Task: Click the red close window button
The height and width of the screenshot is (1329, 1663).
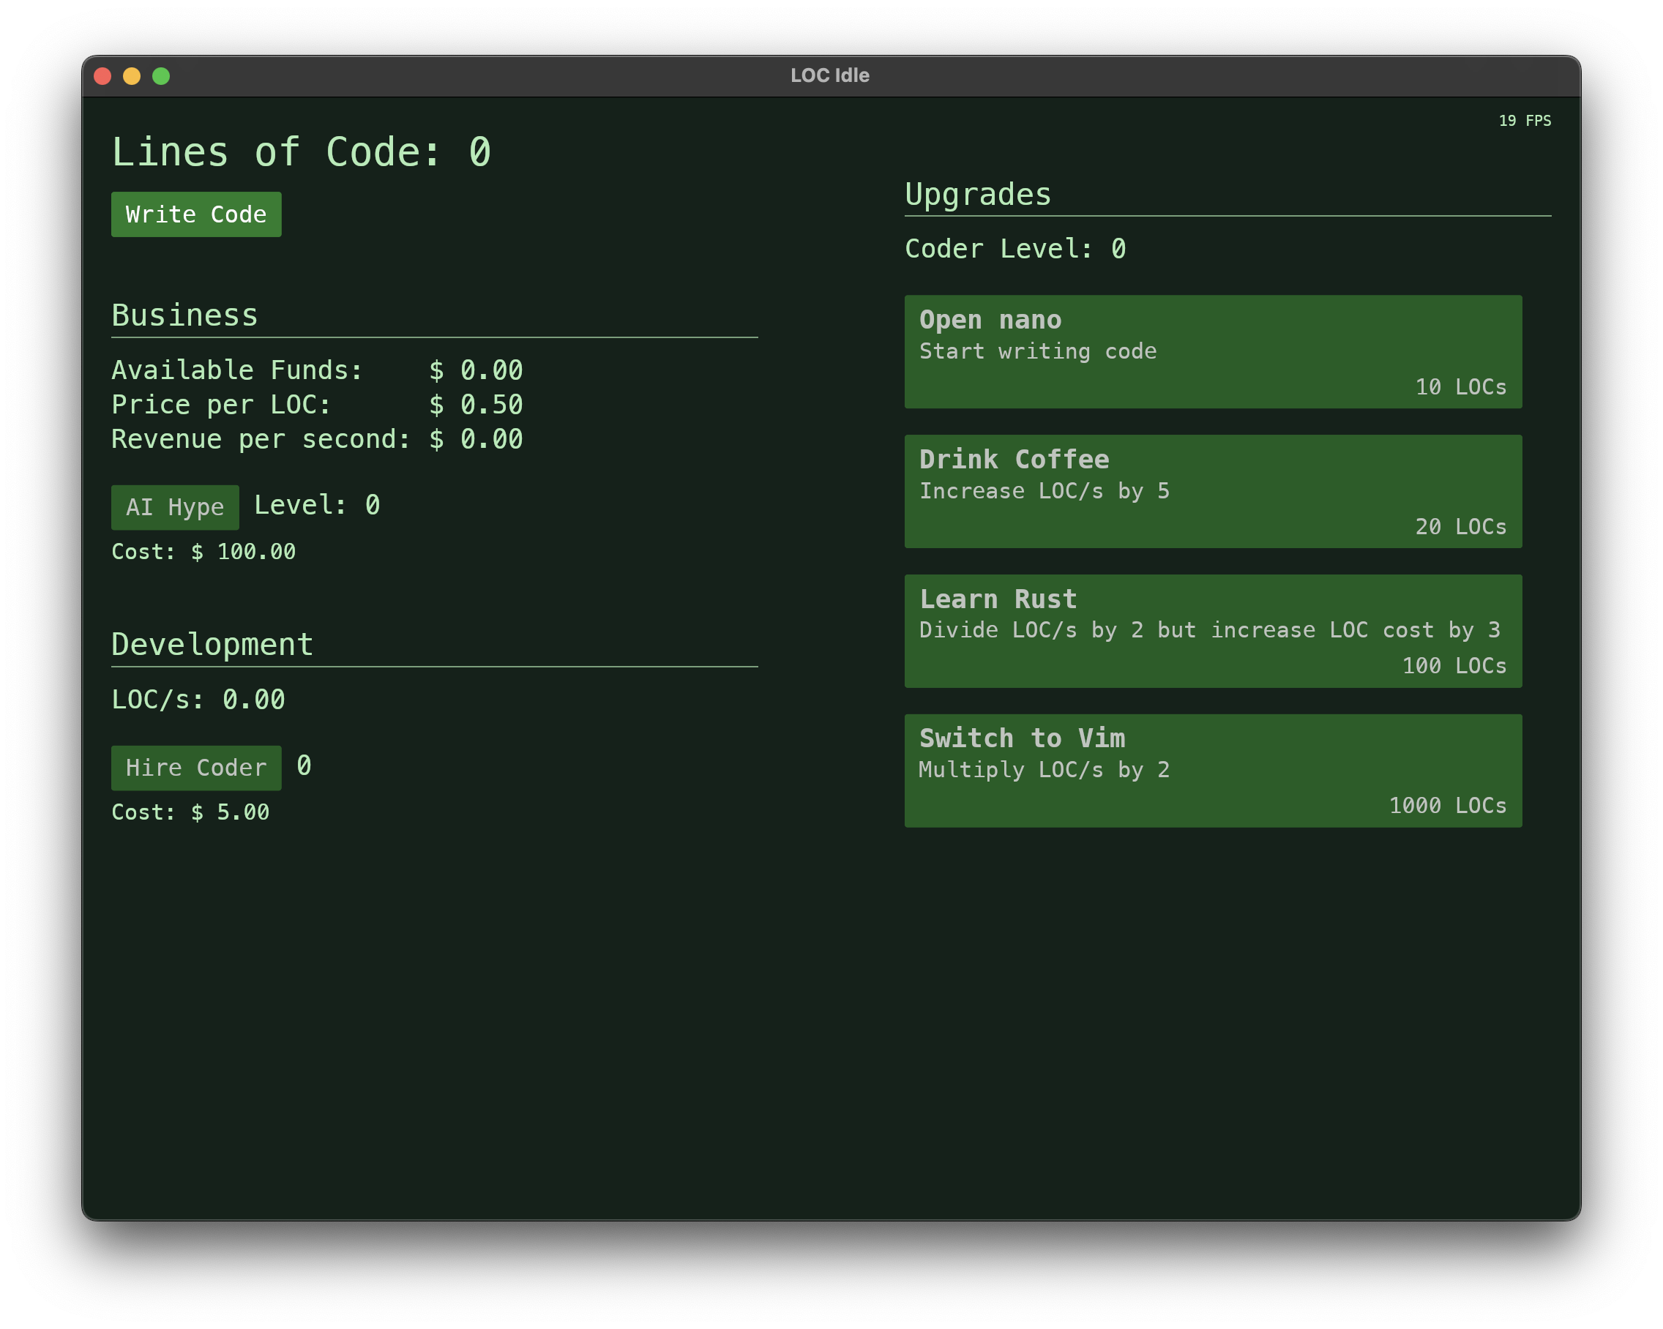Action: coord(102,75)
